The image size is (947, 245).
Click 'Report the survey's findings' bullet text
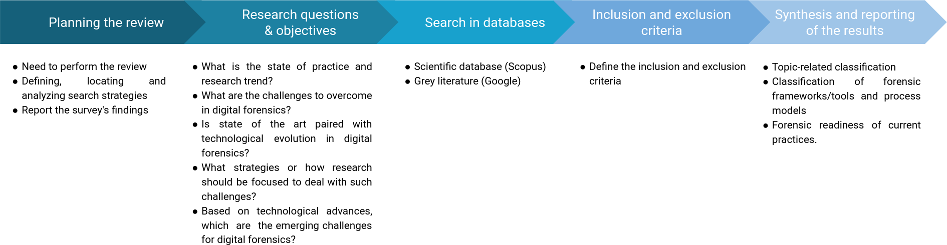point(85,110)
